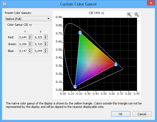The width and height of the screenshot is (157, 122).
Task: Click the Blue y input field
Action: tap(39, 51)
